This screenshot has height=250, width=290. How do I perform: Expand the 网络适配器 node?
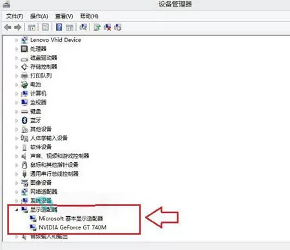point(17,192)
